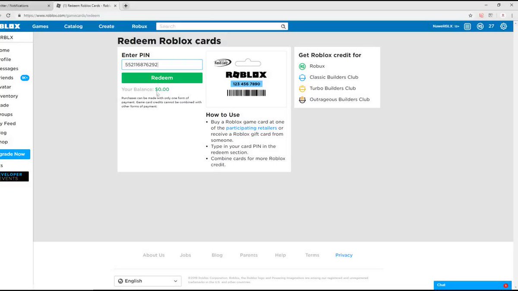Click the globe icon in language selector
Screen dimensions: 518x291
pos(120,281)
